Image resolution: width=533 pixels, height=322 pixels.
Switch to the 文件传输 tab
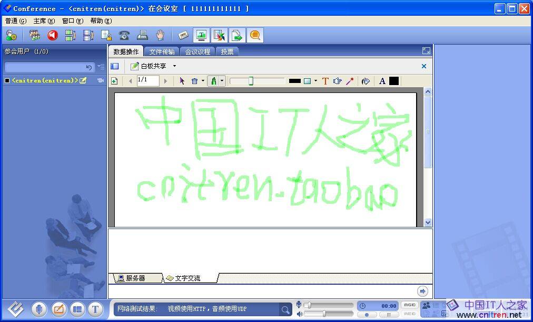pyautogui.click(x=162, y=51)
